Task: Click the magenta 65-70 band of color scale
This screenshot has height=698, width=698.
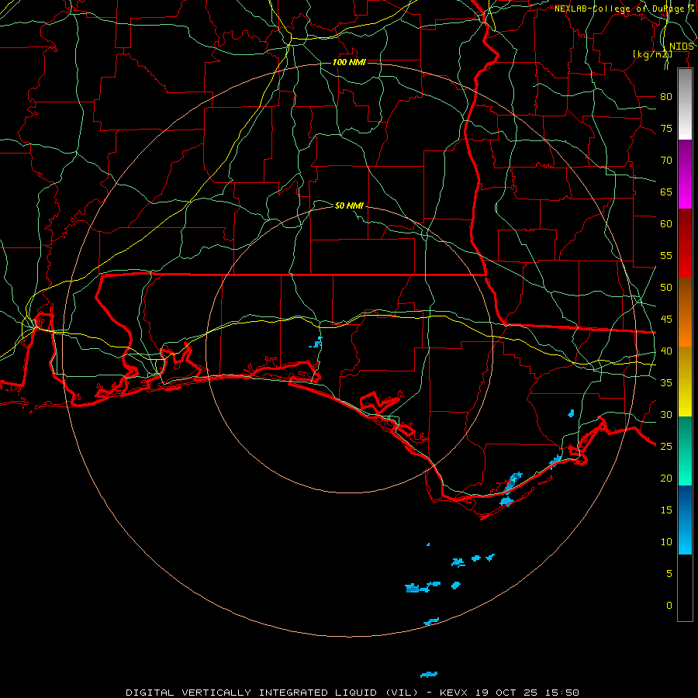Action: pyautogui.click(x=685, y=174)
